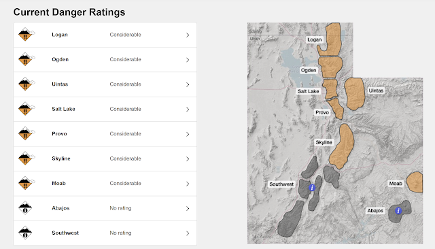Expand the Provo row chevron
435x249 pixels.
[188, 134]
